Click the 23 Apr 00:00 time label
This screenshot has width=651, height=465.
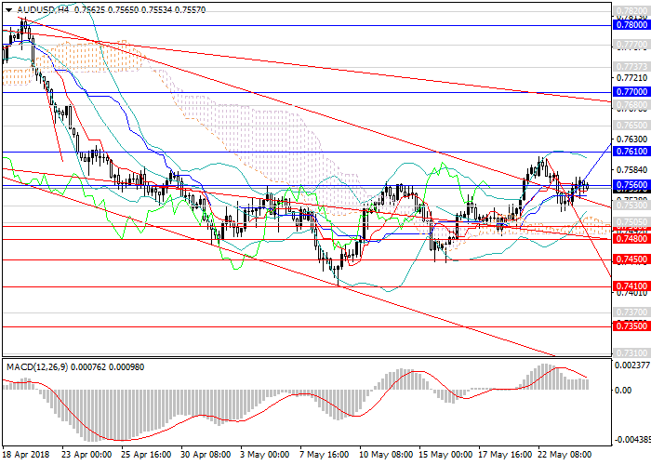click(86, 456)
